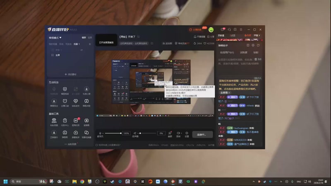Viewport: 331px width, 186px height.
Task: Switch to 在线用户(61) tab
Action: [x=227, y=52]
